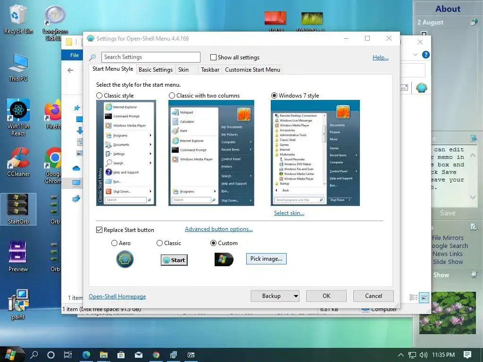
Task: Open the File menu in Explorer
Action: [74, 55]
